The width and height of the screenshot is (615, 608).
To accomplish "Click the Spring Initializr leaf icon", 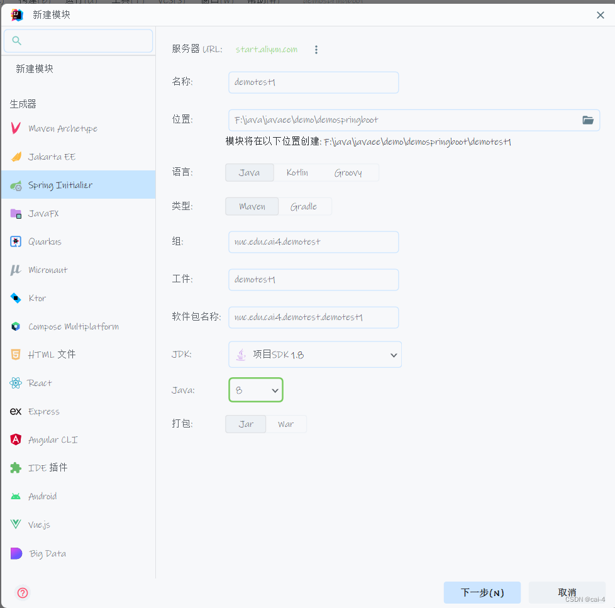I will pos(16,185).
